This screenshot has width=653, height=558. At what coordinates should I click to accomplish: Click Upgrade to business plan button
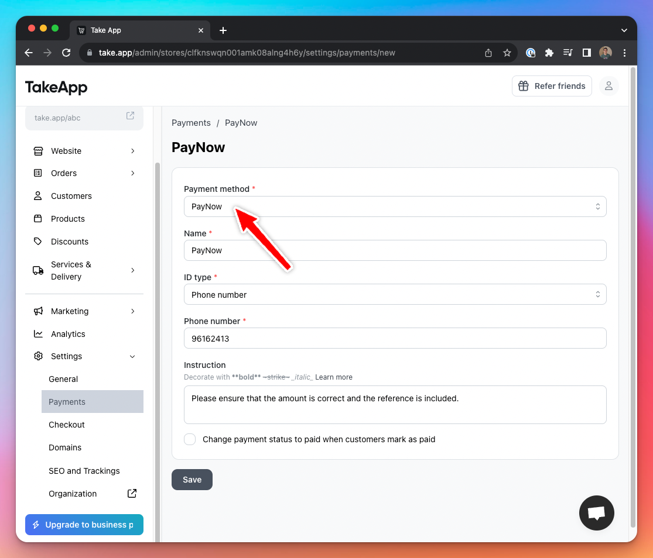pyautogui.click(x=84, y=525)
